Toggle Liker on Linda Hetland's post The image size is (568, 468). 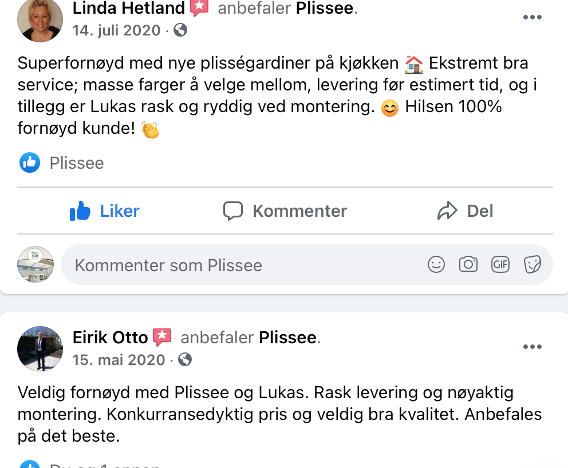pos(105,211)
